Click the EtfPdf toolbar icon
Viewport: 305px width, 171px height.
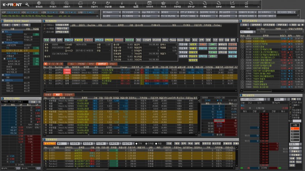click(x=218, y=4)
